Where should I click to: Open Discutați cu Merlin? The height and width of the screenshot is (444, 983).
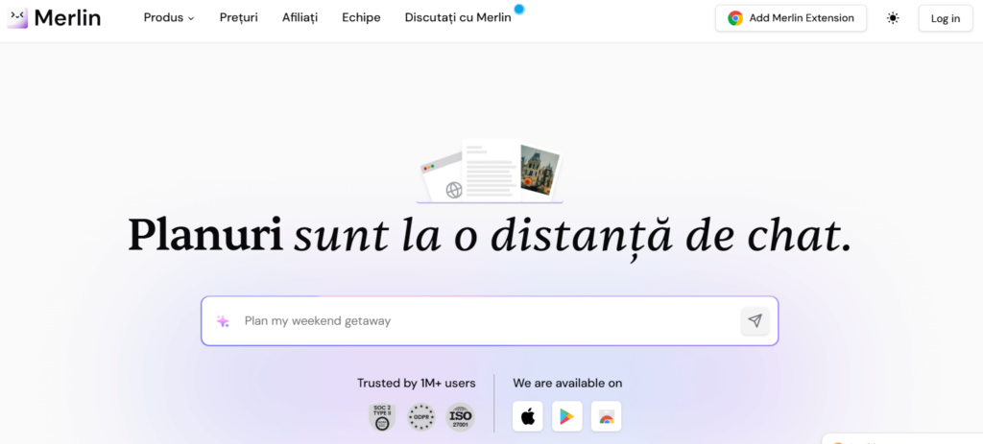click(458, 17)
